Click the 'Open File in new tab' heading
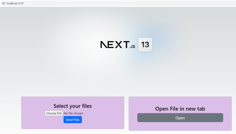Viewport: 236px width, 134px height. click(x=180, y=109)
